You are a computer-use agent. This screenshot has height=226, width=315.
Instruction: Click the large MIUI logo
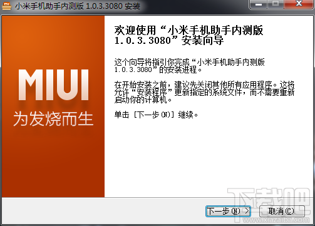tap(53, 85)
